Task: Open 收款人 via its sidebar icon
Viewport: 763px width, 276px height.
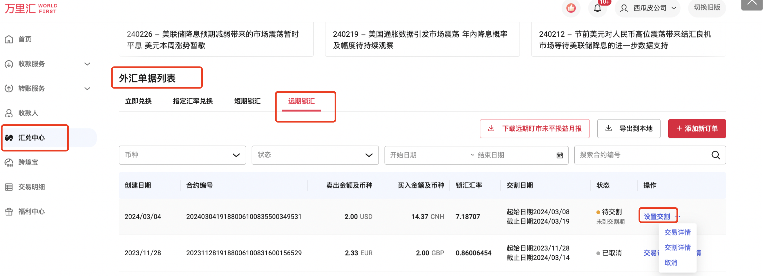Action: tap(9, 113)
